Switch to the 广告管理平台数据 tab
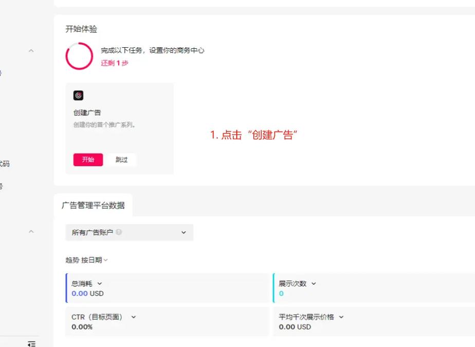The image size is (475, 347). point(93,205)
